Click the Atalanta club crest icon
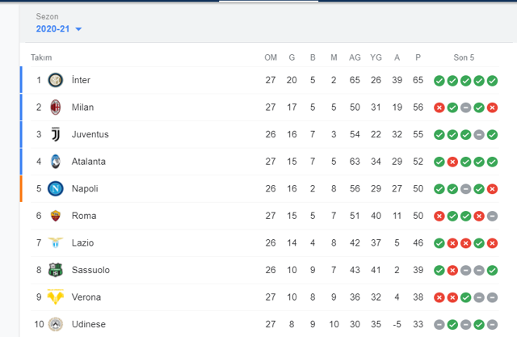The height and width of the screenshot is (337, 517). coord(56,162)
